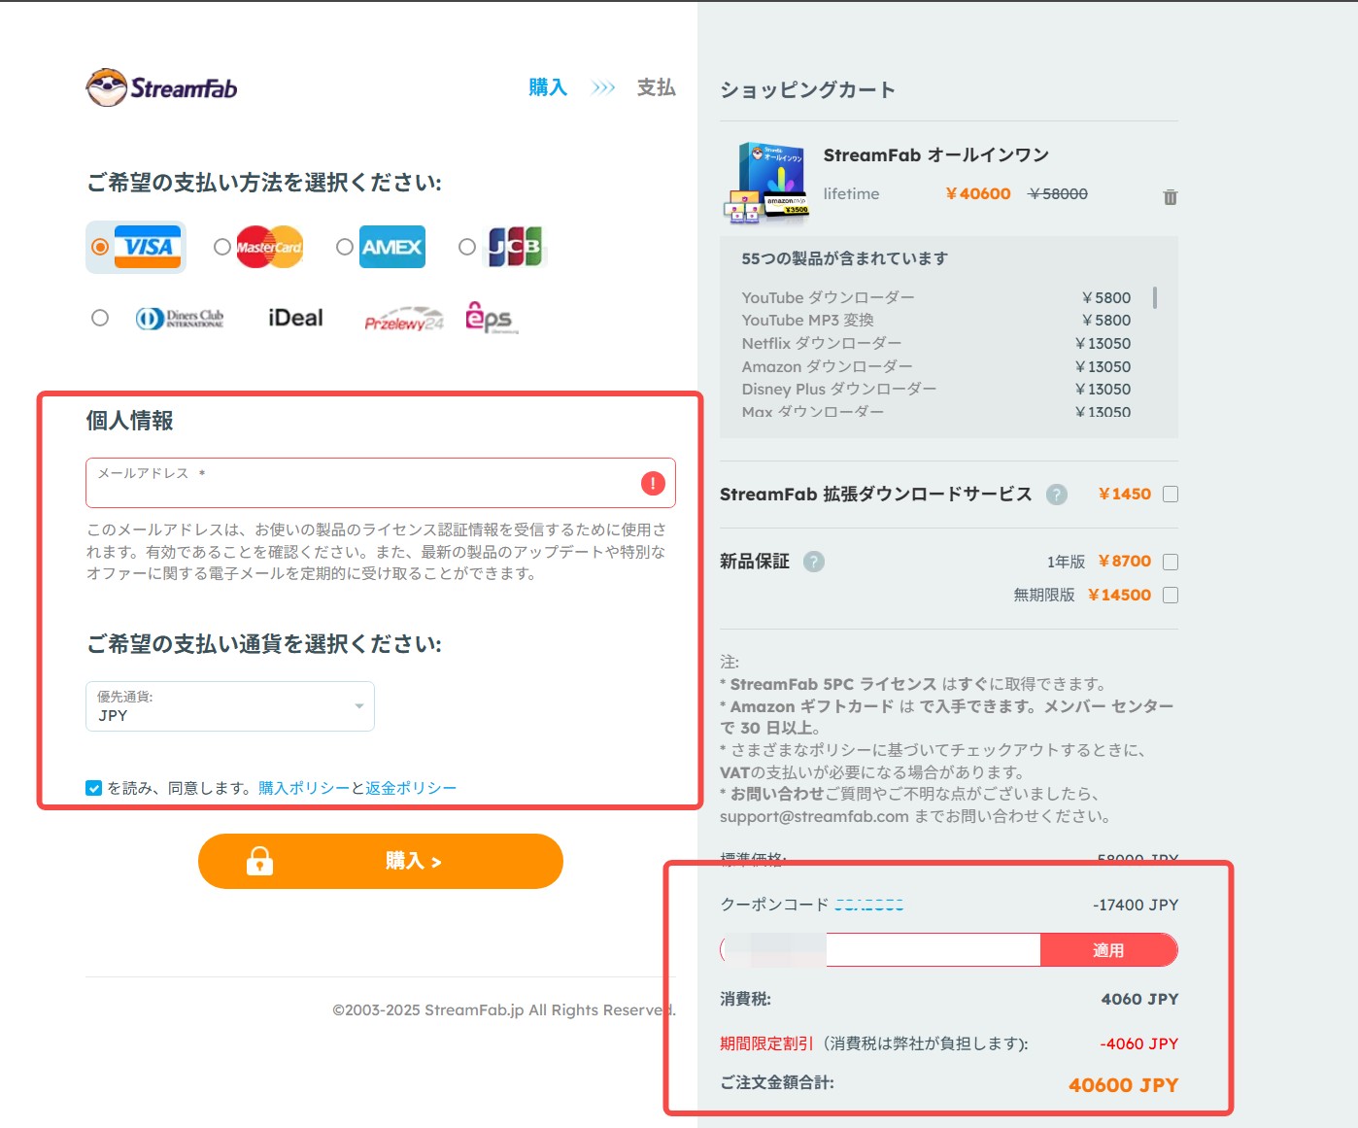Viewport: 1358px width, 1128px height.
Task: Click the VISA card logo
Action: tap(148, 247)
